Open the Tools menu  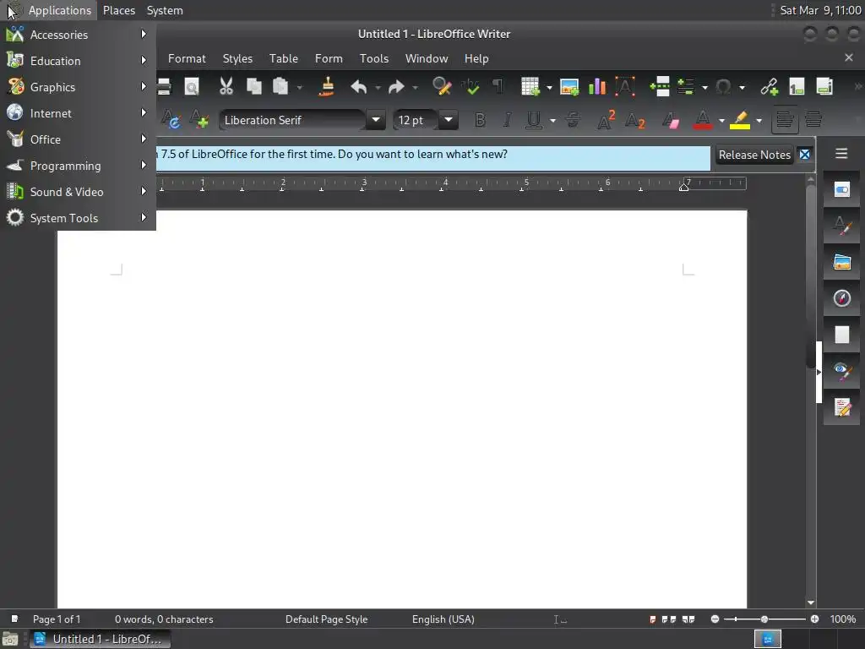pyautogui.click(x=374, y=58)
